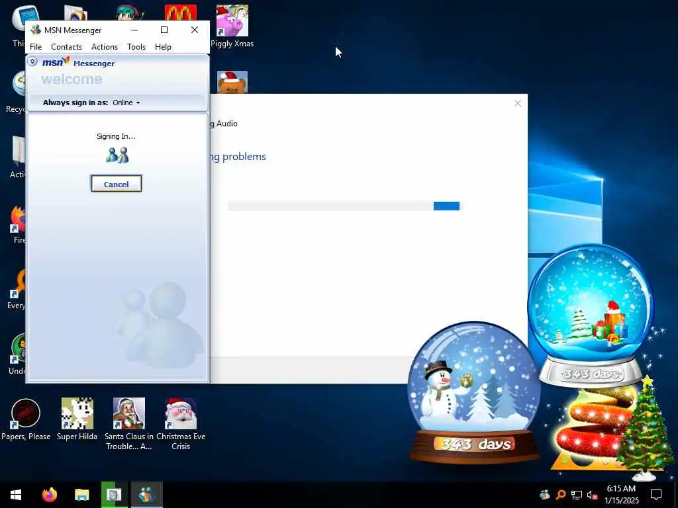Screen dimensions: 678x508
Task: Open File Explorer from the taskbar
Action: click(x=81, y=495)
